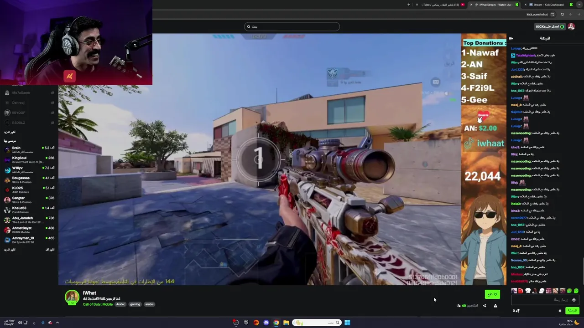The width and height of the screenshot is (584, 328).
Task: Open a new browser tab
Action: (409, 5)
